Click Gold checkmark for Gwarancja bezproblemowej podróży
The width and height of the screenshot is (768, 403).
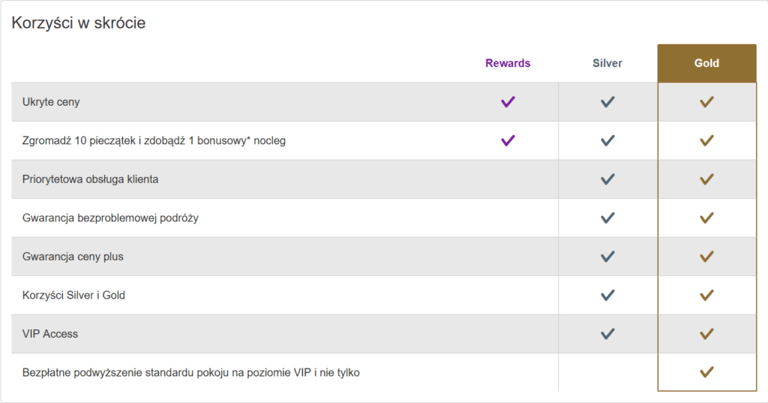tap(706, 218)
